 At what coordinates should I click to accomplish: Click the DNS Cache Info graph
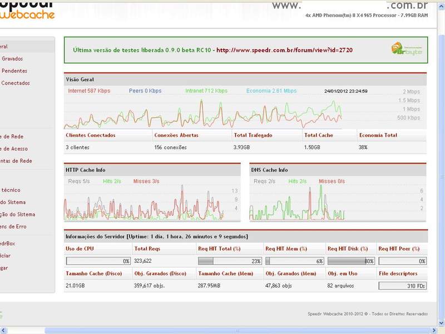point(297,202)
